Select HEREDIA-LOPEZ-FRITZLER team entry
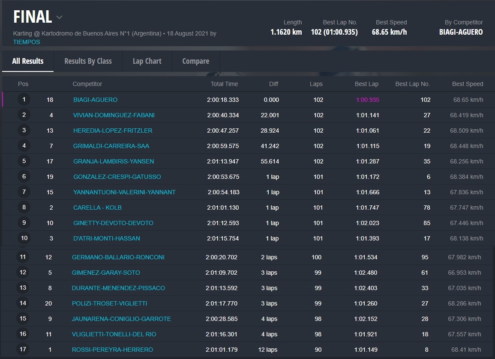Image resolution: width=495 pixels, height=359 pixels. pos(113,131)
